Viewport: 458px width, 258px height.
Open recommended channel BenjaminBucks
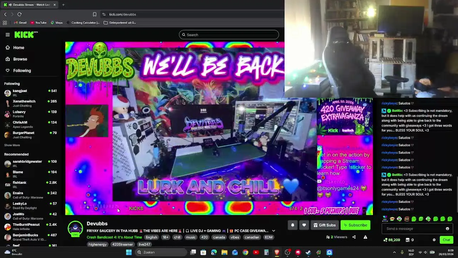[31, 237]
